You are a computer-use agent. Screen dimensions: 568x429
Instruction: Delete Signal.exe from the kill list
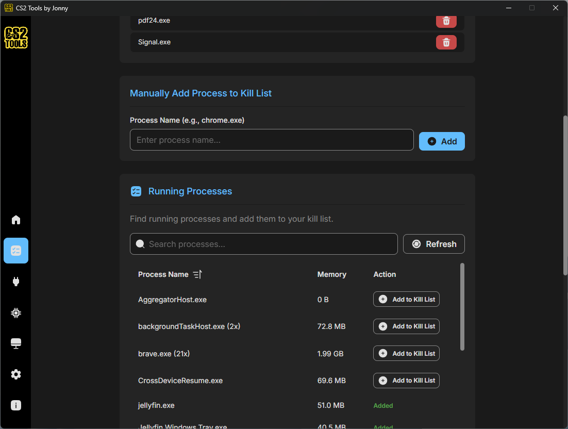click(446, 42)
